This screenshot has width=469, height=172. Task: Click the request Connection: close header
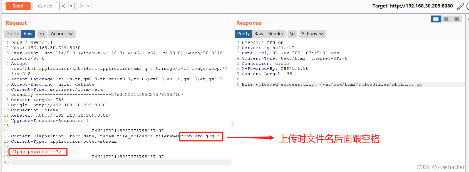35,110
